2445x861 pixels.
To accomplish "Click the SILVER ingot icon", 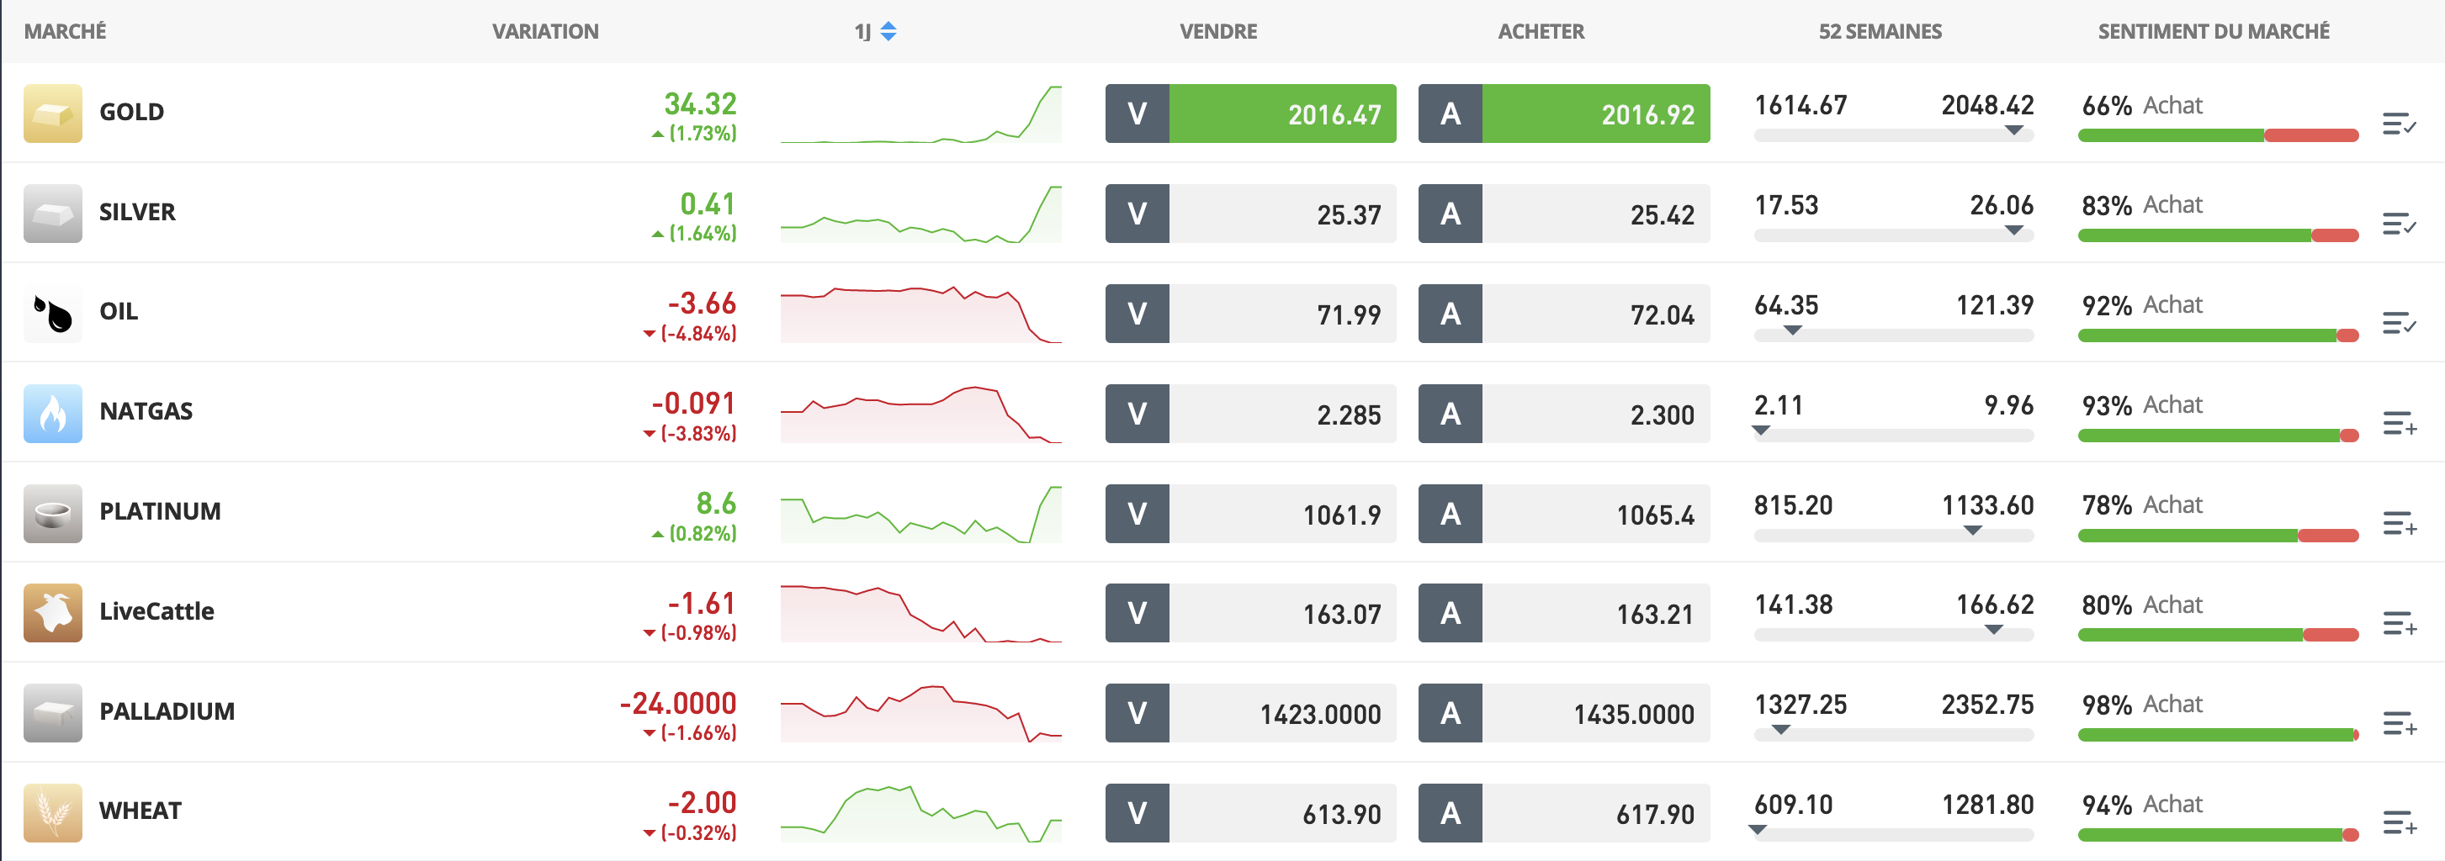I will (52, 213).
